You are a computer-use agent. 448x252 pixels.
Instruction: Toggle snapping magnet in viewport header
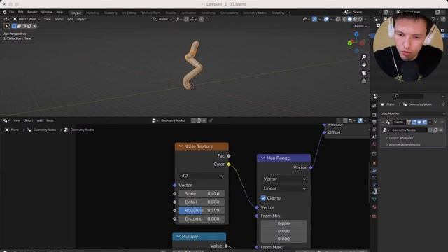[x=187, y=19]
